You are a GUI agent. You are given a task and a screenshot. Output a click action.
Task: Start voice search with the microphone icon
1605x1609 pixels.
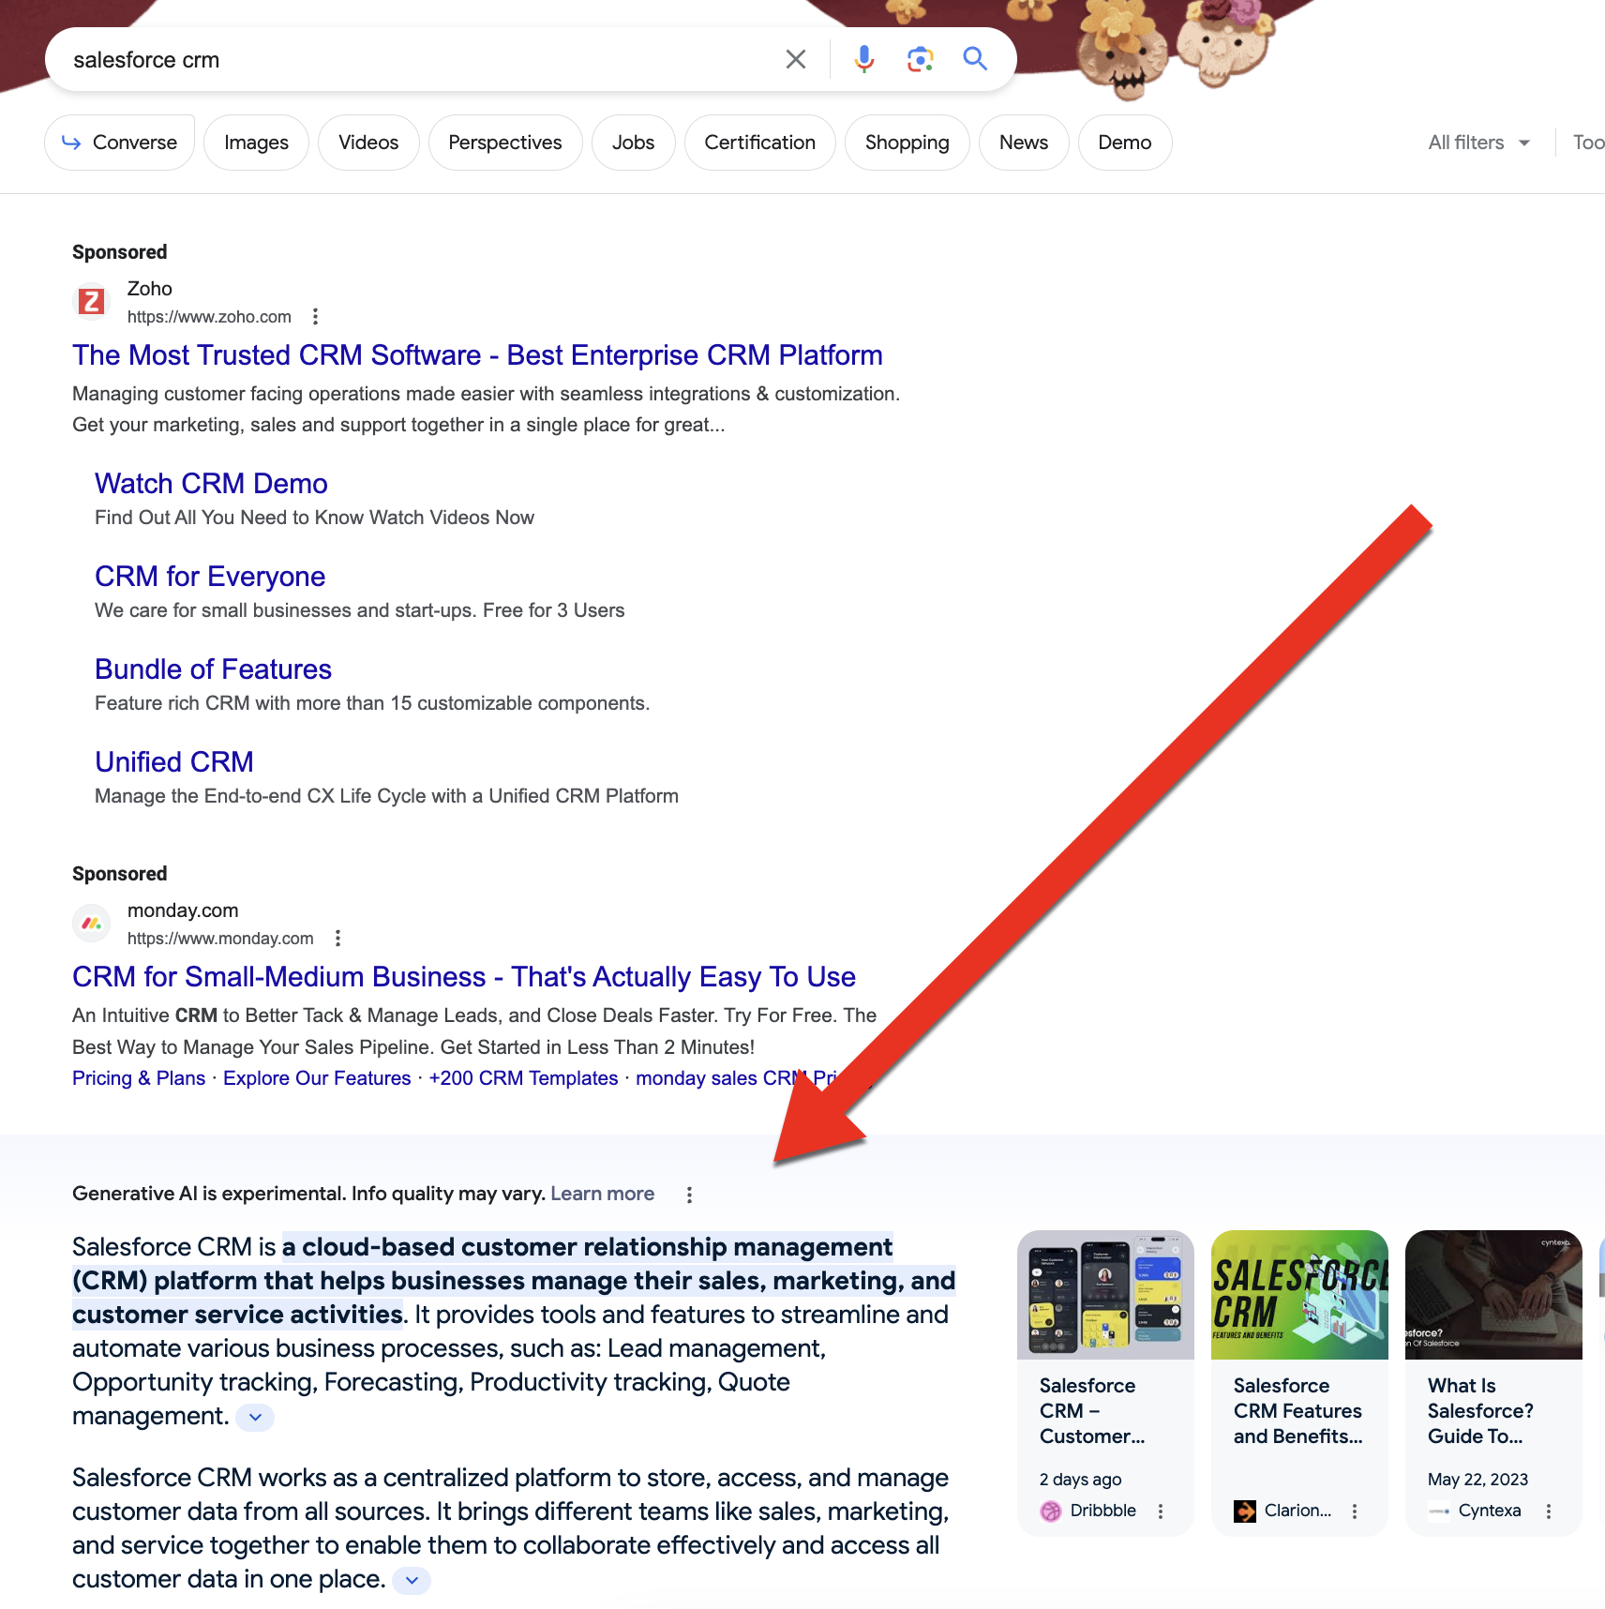pos(864,60)
